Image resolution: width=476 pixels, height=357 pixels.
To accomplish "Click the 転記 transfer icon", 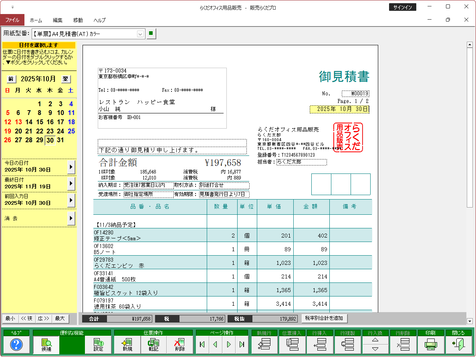I will click(153, 345).
